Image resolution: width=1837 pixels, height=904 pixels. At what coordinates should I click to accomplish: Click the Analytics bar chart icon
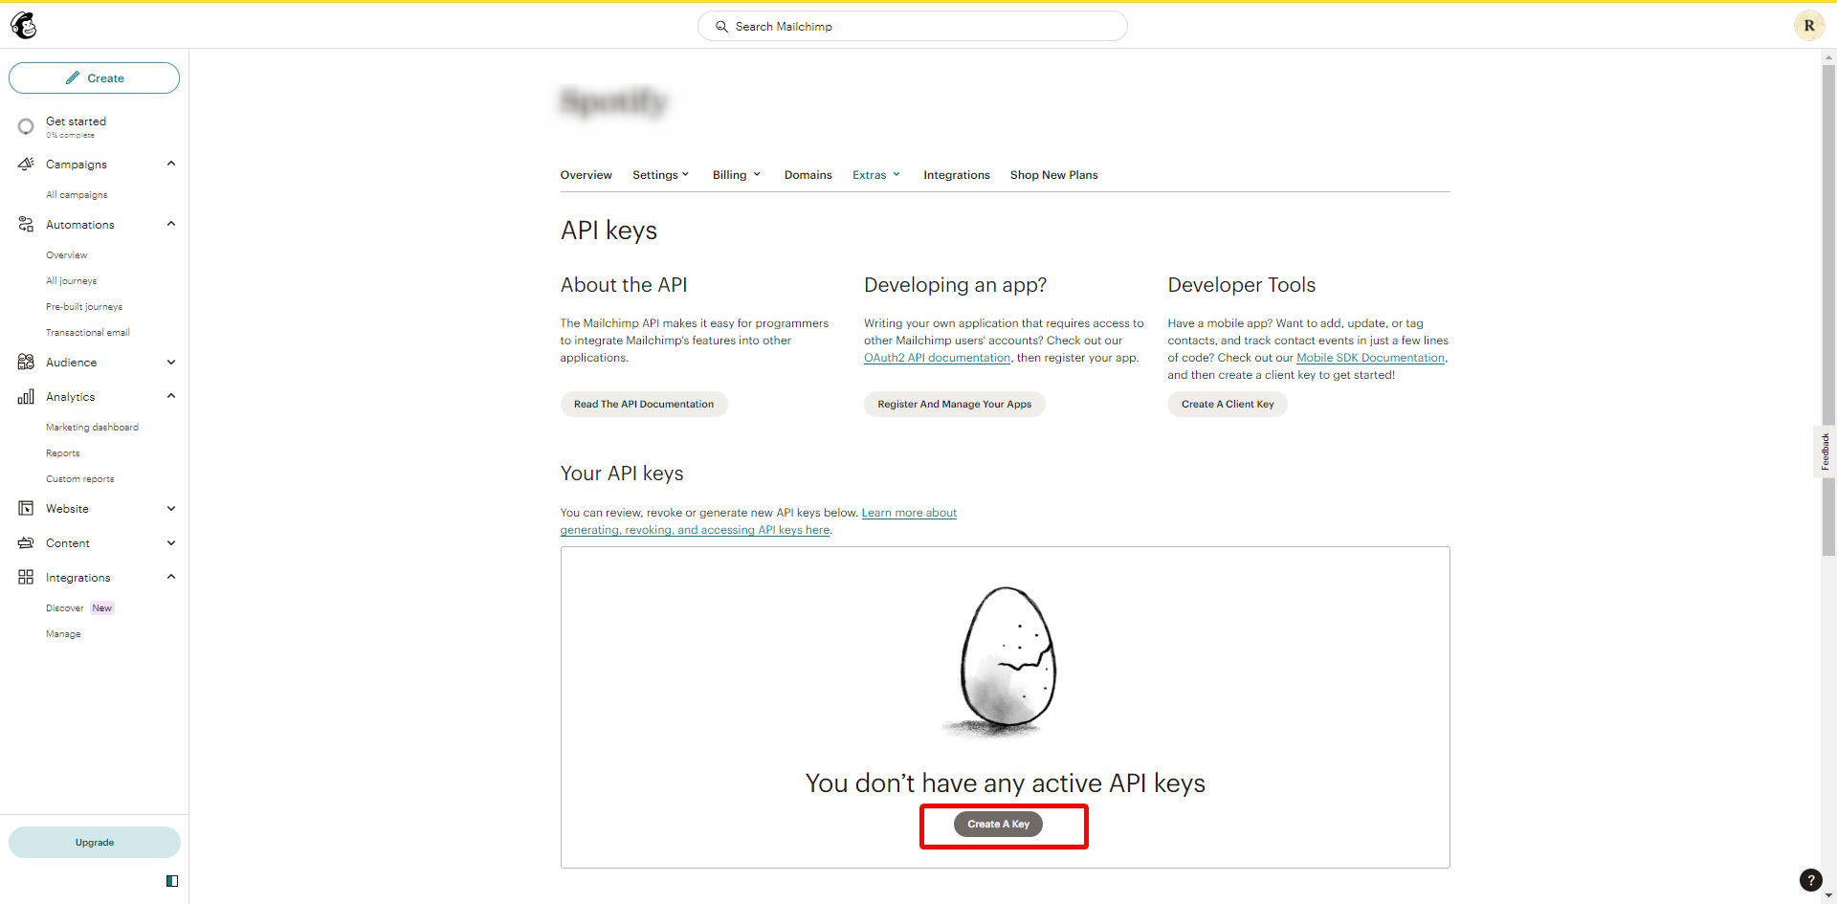click(26, 396)
